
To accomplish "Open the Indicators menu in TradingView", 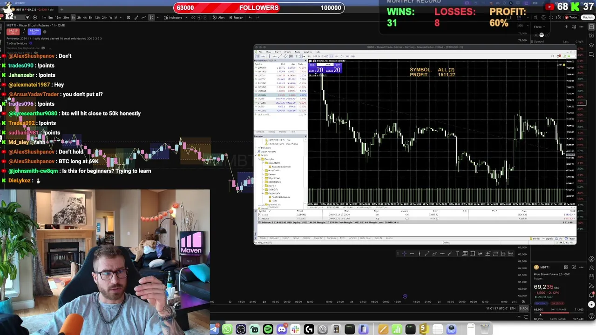I will [x=173, y=17].
